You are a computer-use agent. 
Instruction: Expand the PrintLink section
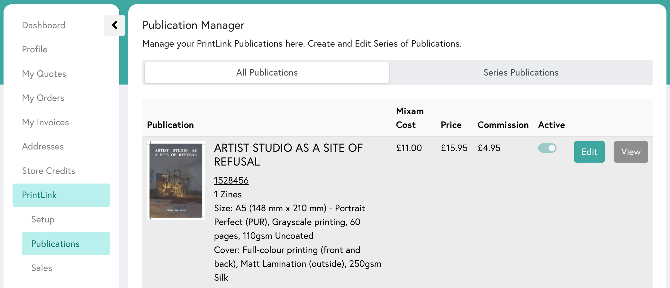39,195
